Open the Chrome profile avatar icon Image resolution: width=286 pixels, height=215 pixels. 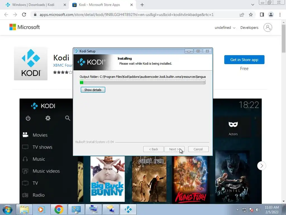271,15
